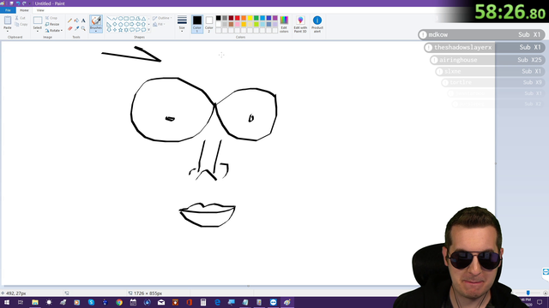Open File Explorer from taskbar
549x308 pixels.
click(x=35, y=302)
